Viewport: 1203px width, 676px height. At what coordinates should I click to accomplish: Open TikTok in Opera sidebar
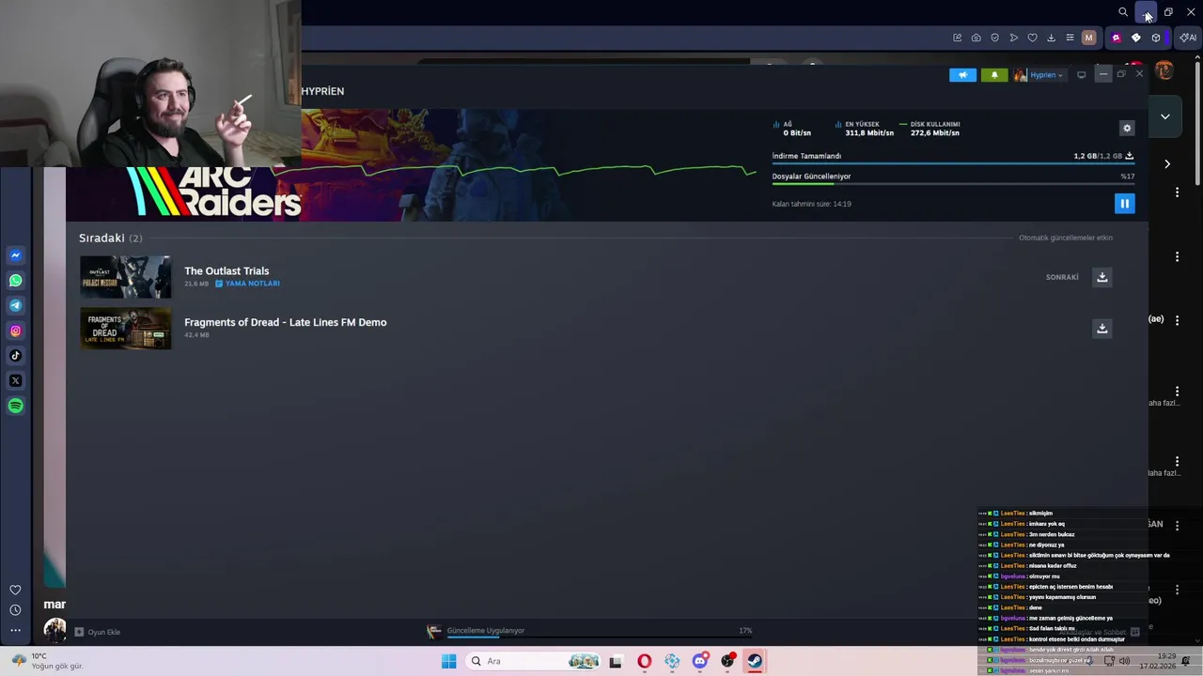(x=15, y=356)
